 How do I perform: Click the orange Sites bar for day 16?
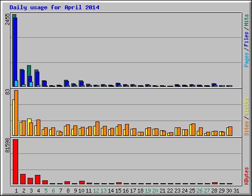(x=127, y=130)
